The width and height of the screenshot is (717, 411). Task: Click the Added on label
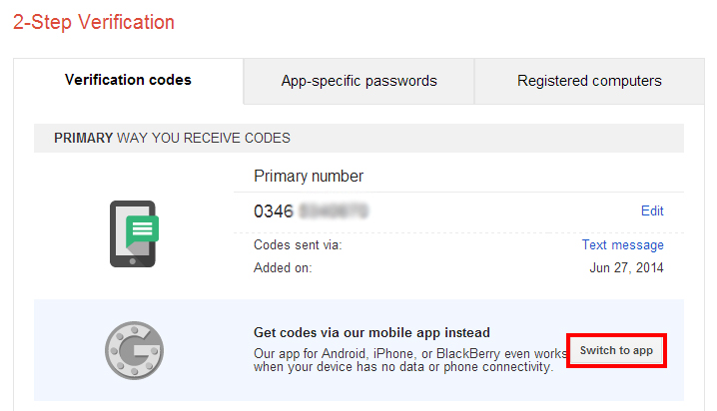coord(284,267)
